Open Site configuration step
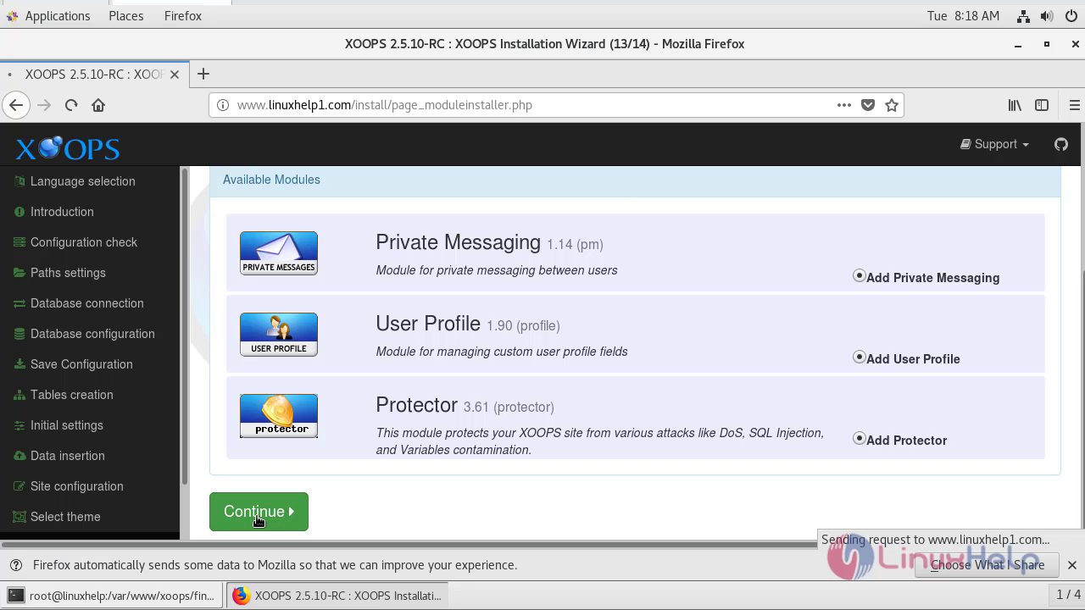This screenshot has width=1085, height=610. (x=76, y=486)
